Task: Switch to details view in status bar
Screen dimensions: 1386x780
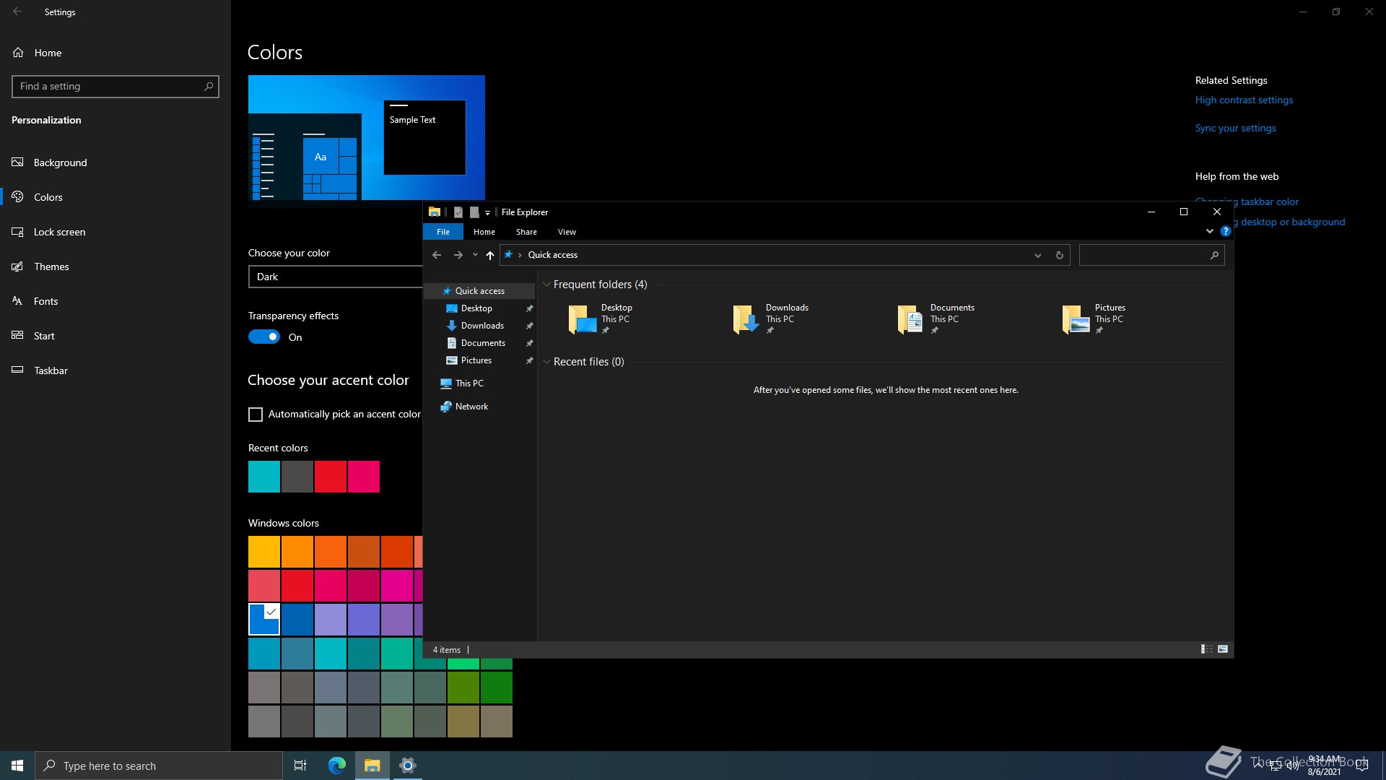Action: coord(1206,649)
